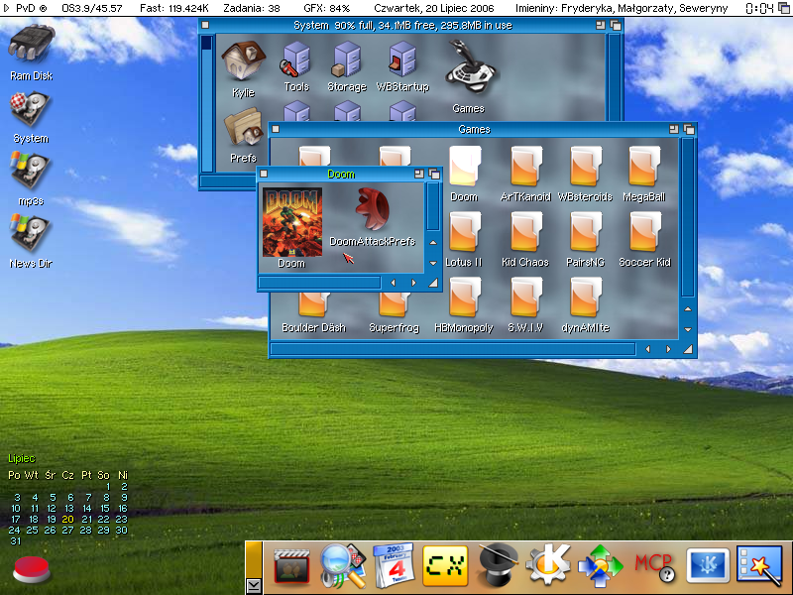The image size is (793, 595).
Task: Open the blue K screen dock icon
Action: click(708, 565)
